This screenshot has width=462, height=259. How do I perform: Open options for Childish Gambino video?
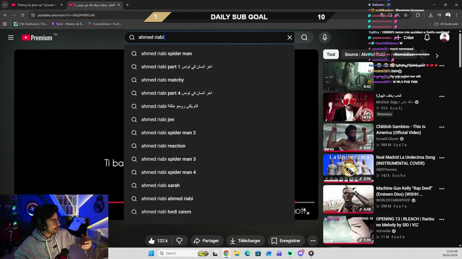tap(442, 127)
